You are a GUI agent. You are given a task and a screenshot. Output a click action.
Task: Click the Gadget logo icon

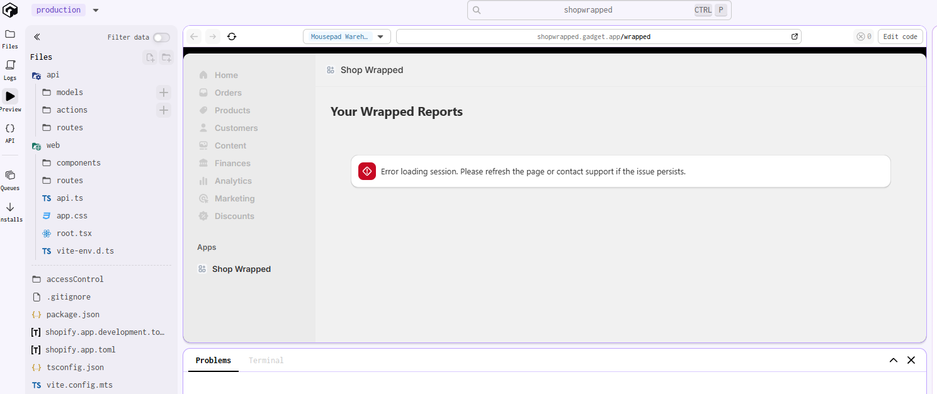coord(10,10)
